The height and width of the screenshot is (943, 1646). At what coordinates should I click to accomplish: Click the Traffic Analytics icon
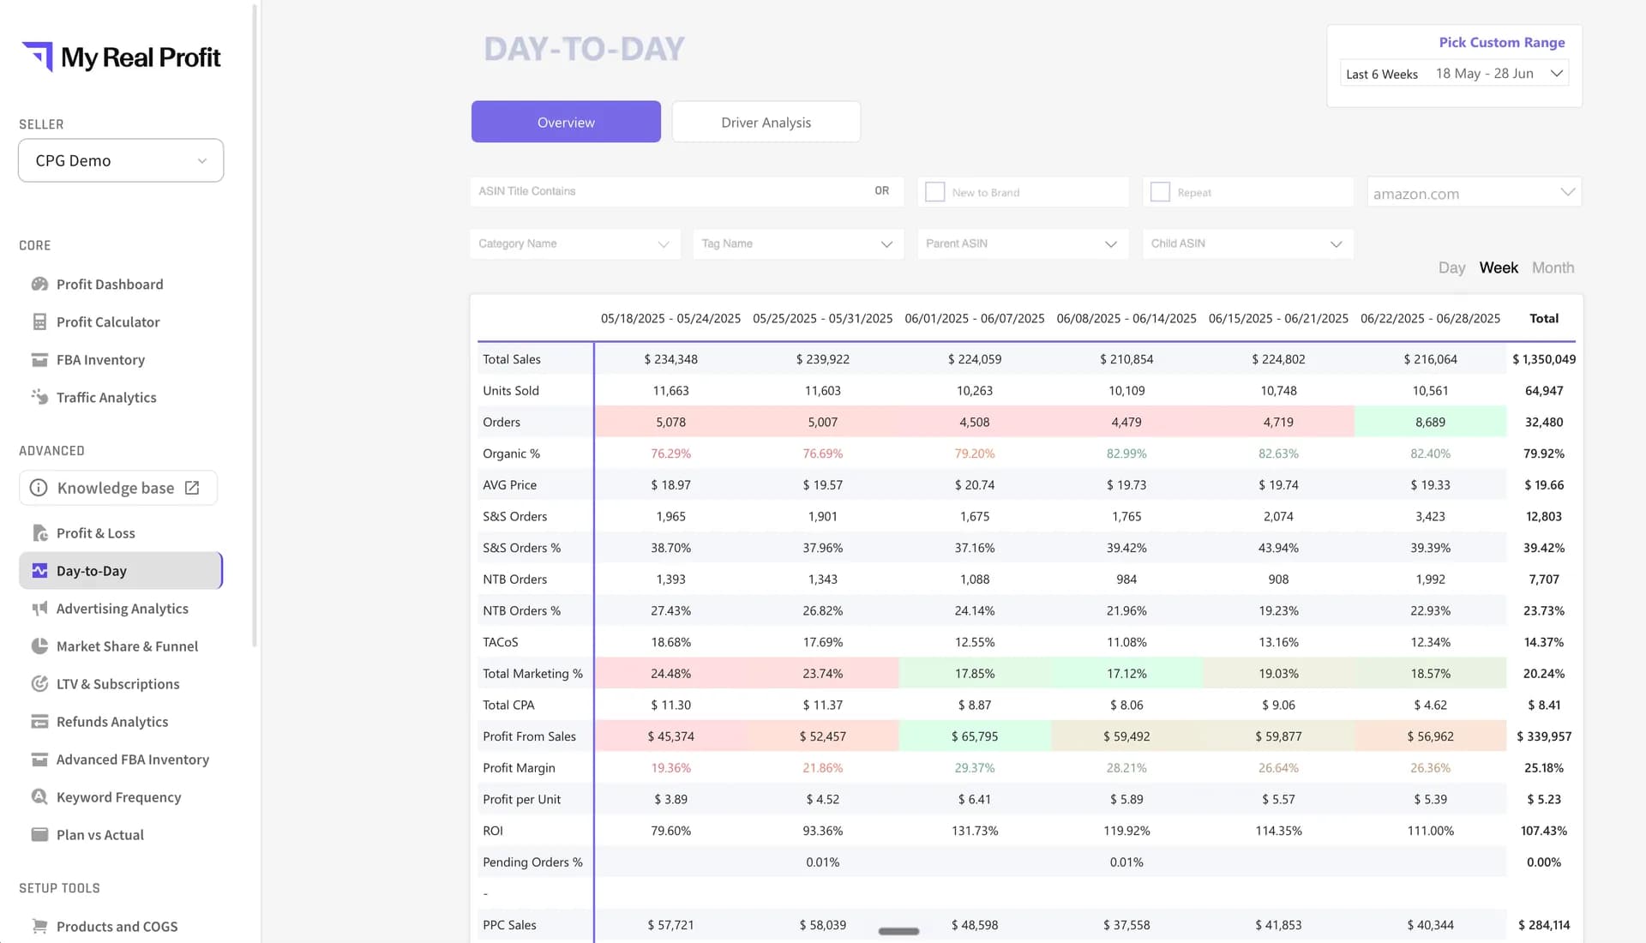coord(39,396)
